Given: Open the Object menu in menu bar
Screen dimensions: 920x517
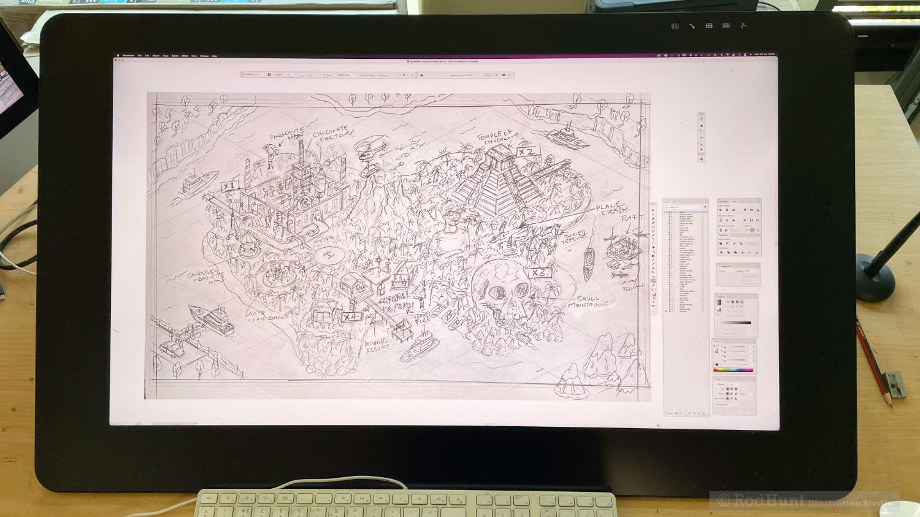Looking at the screenshot, I should tap(156, 56).
